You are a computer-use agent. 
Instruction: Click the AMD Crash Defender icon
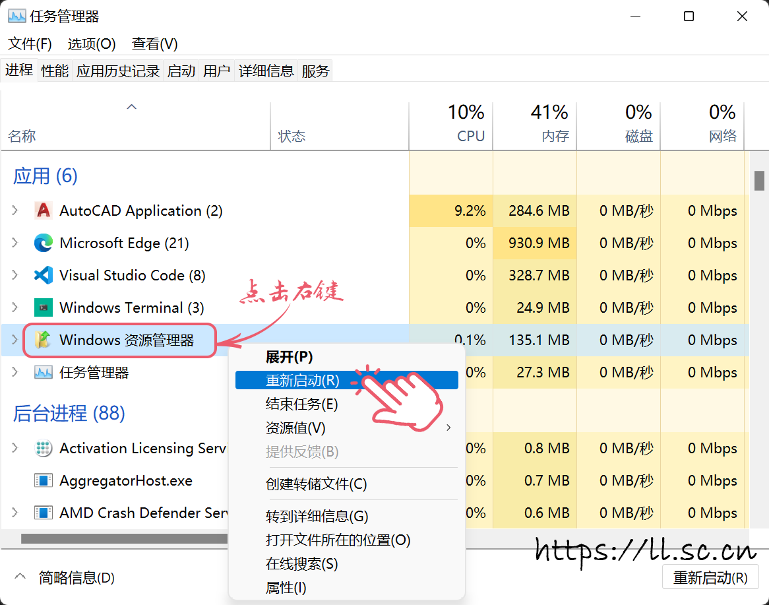tap(43, 513)
